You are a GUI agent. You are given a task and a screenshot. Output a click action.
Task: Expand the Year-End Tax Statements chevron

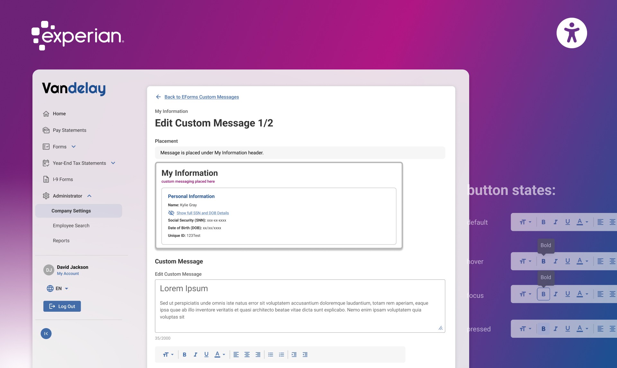point(113,163)
